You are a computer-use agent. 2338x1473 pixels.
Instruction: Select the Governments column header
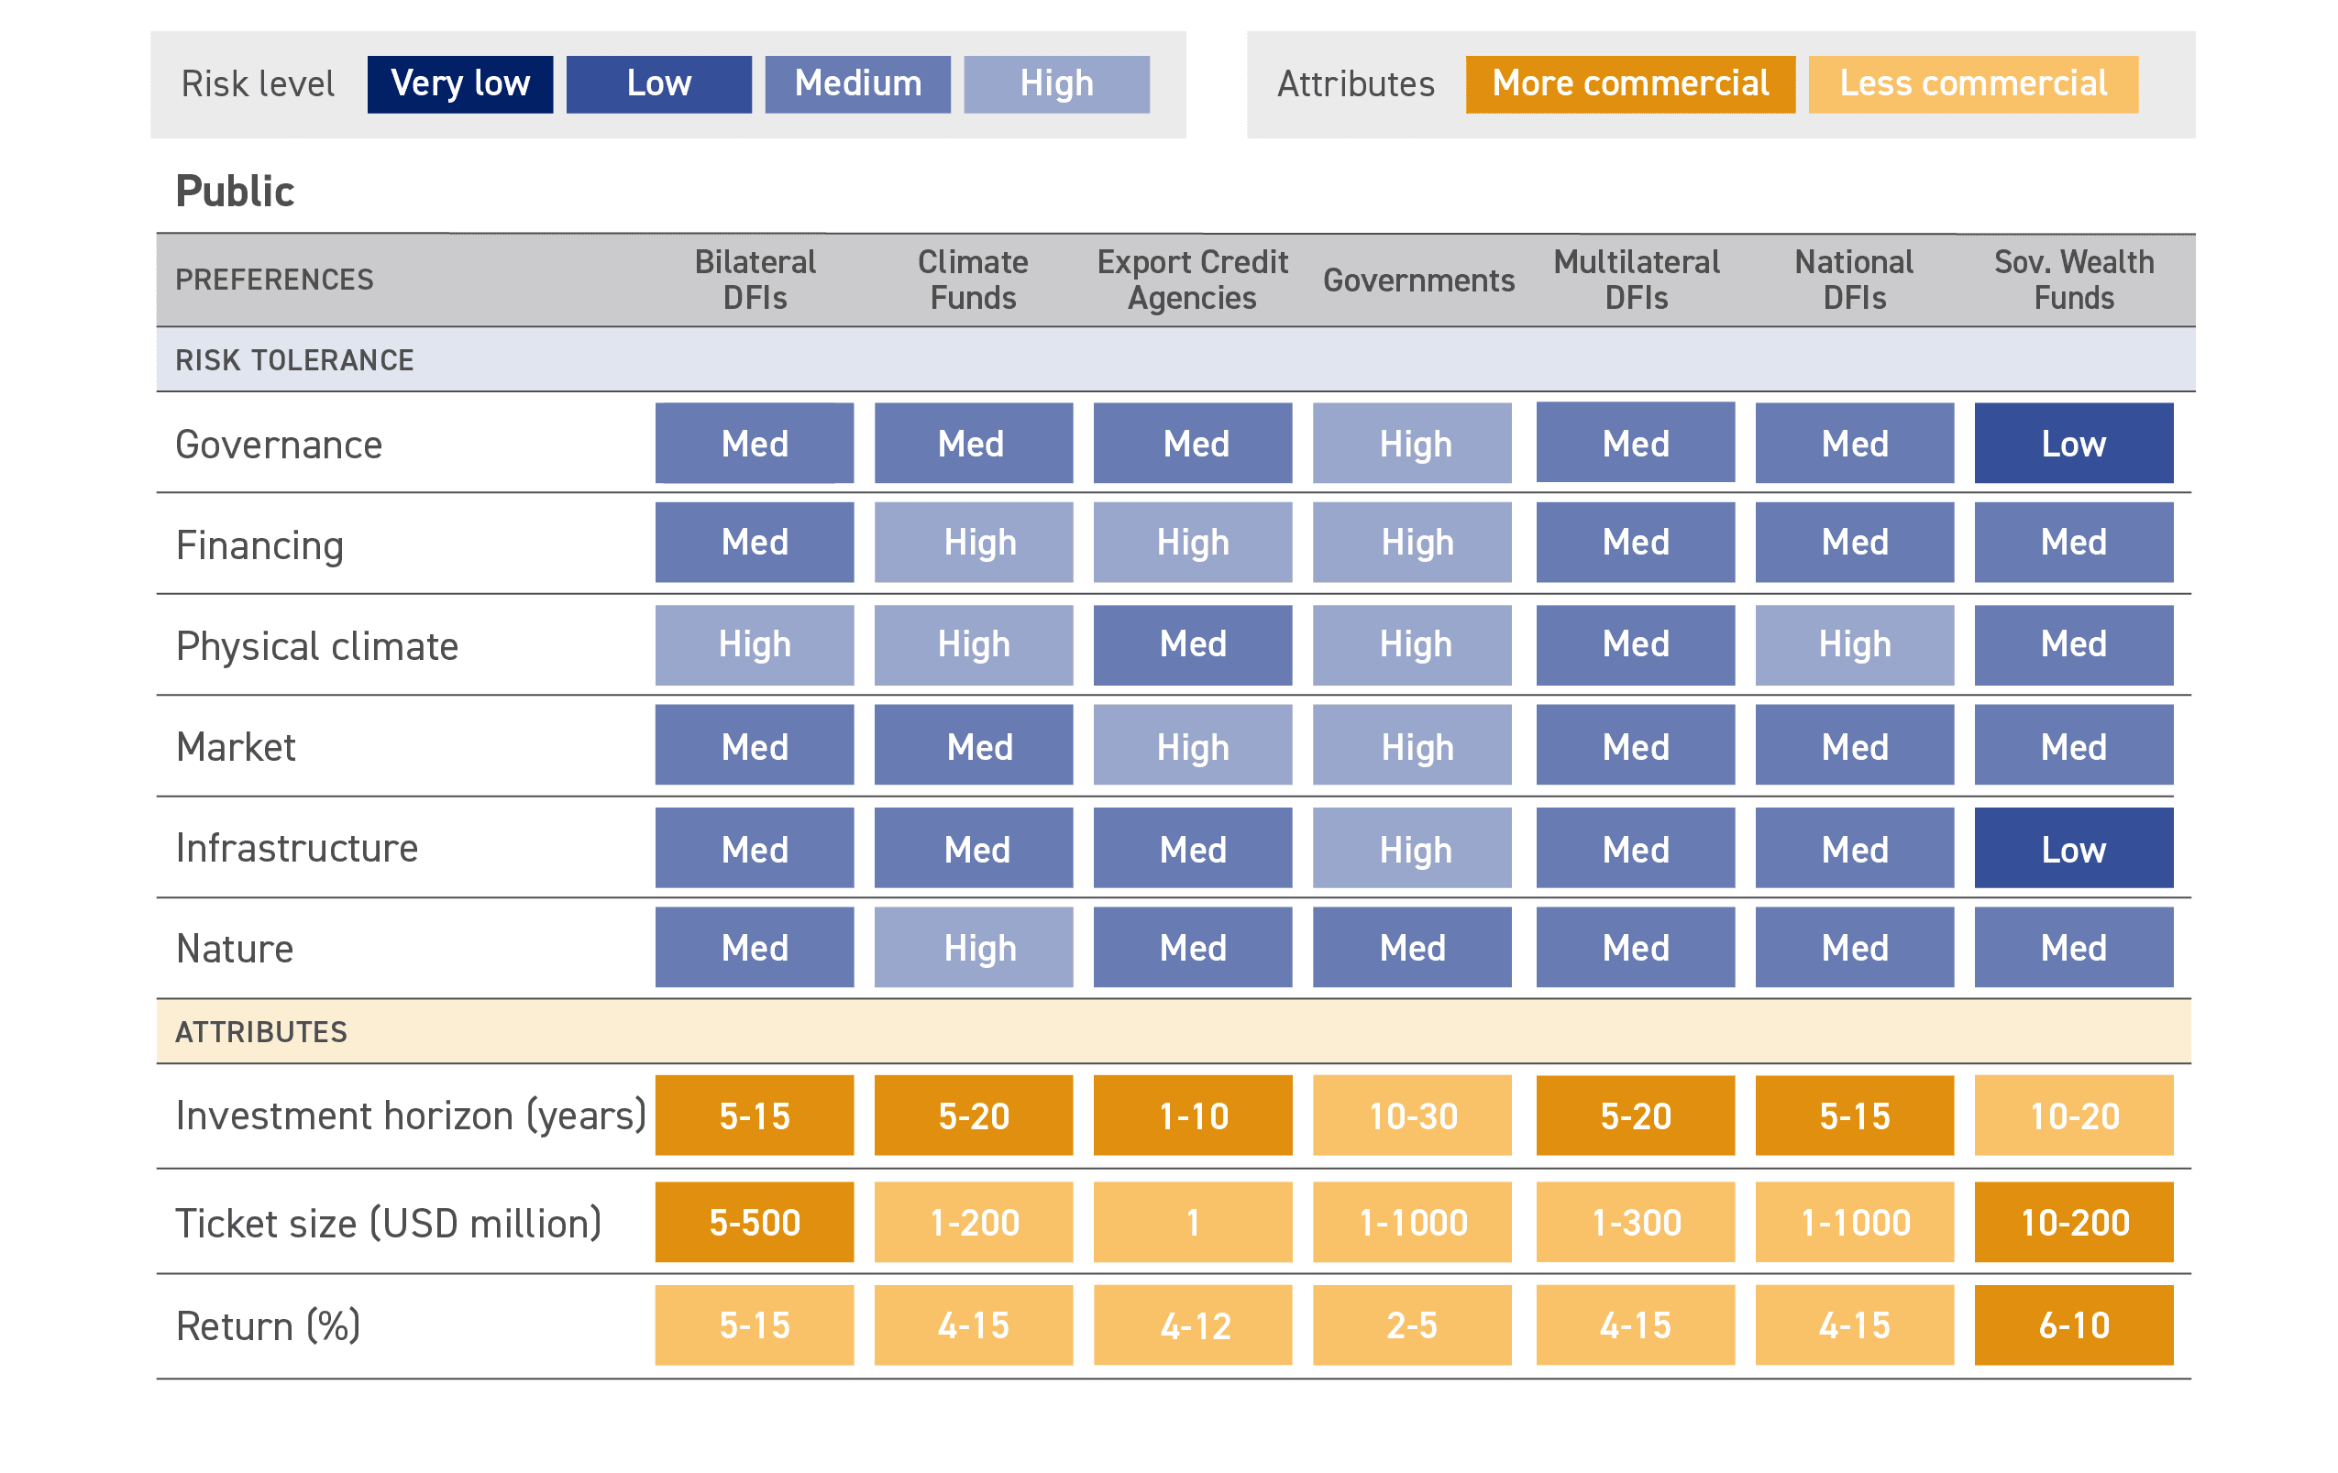1417,280
